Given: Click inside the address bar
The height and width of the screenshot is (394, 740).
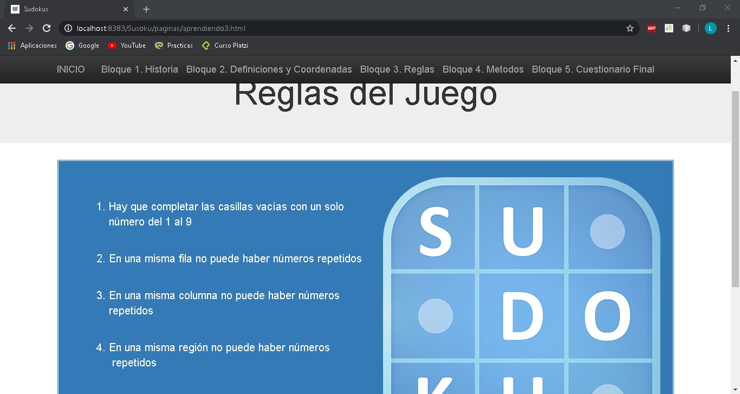Looking at the screenshot, I should click(x=325, y=28).
